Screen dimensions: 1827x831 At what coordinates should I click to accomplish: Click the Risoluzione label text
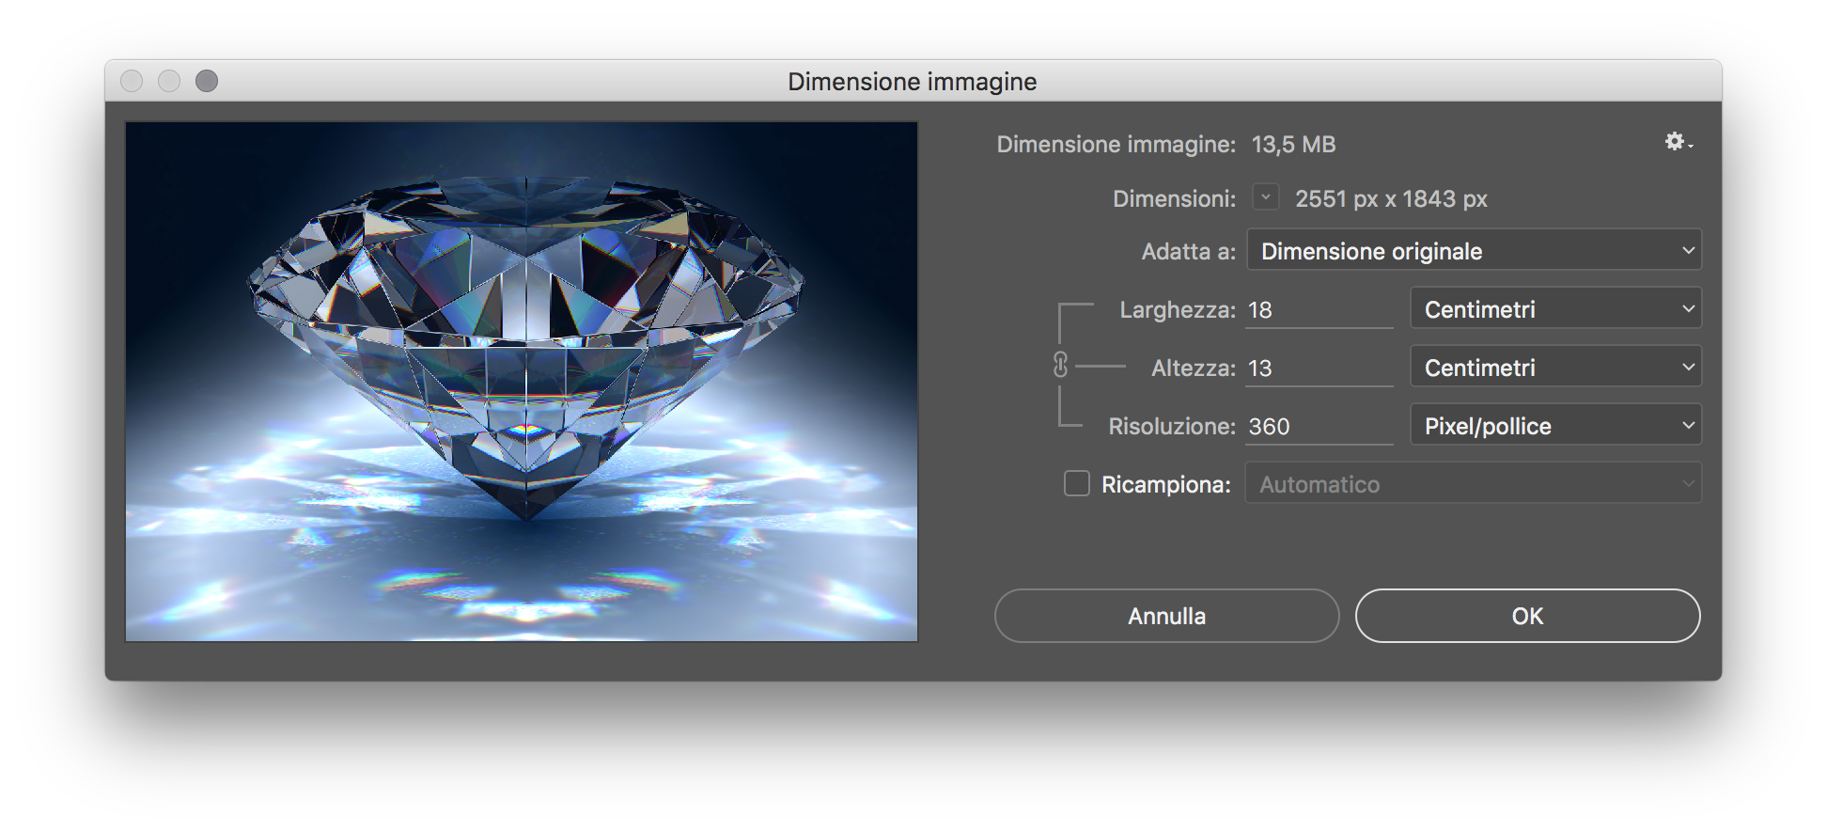click(x=1171, y=427)
